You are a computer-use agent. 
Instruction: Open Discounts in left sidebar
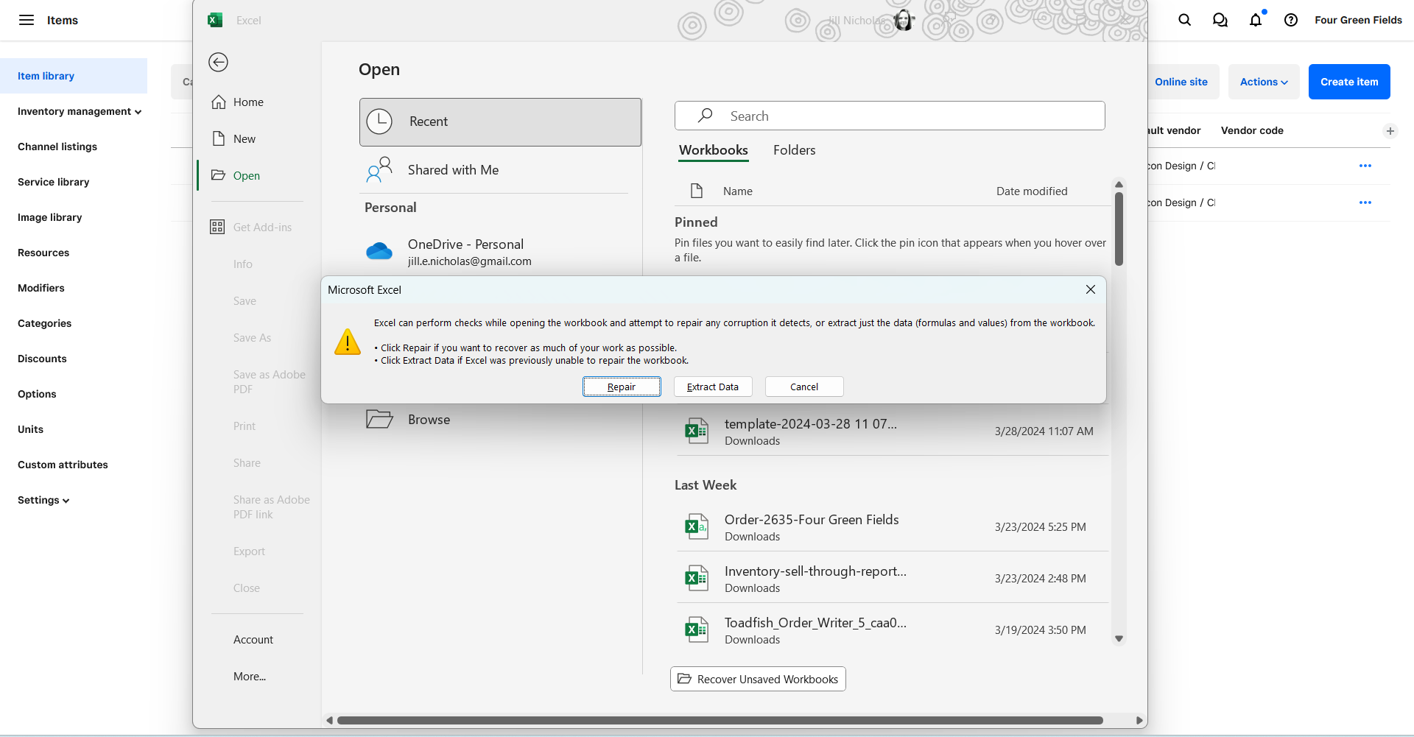coord(42,359)
